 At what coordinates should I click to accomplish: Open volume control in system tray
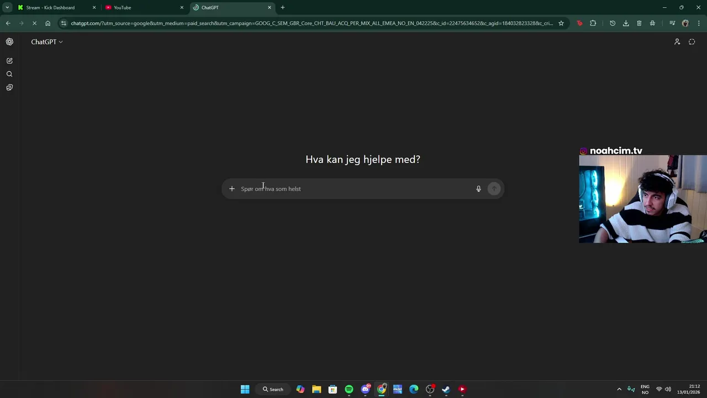tap(668, 389)
